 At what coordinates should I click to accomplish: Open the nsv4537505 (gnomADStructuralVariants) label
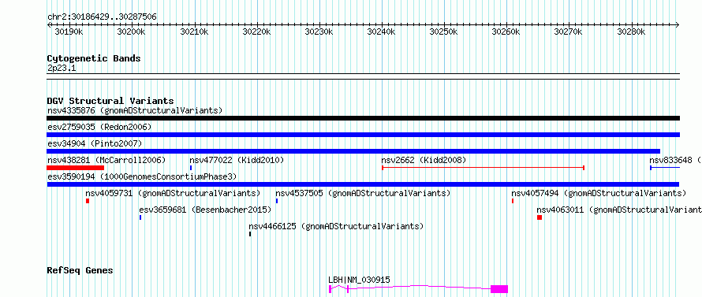363,193
